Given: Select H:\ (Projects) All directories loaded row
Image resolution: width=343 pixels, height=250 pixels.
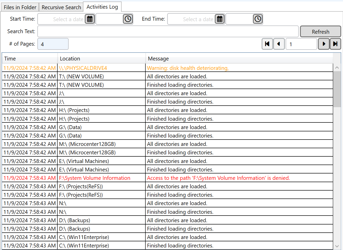Looking at the screenshot, I should pos(167,110).
